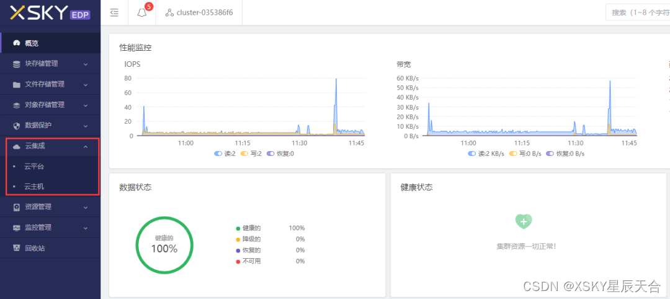This screenshot has width=670, height=299.
Task: Click the object storage layers icon
Action: tap(17, 105)
